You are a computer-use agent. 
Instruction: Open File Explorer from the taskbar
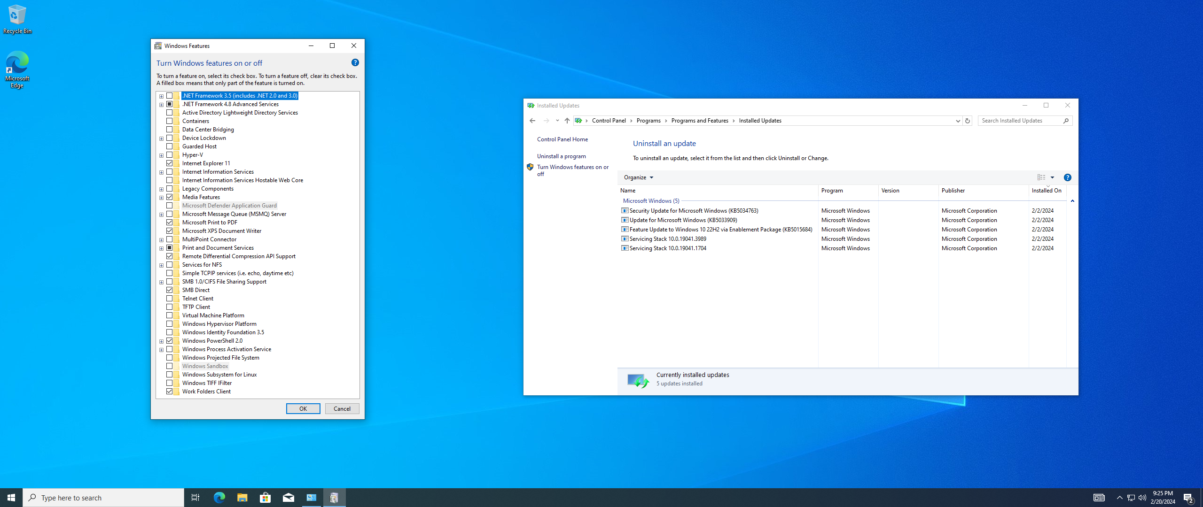point(242,498)
